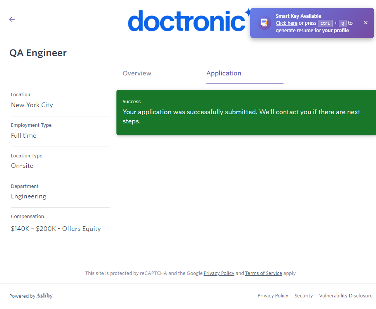Open Google Privacy Policy link near reCAPTCHA
This screenshot has height=309, width=376.
pos(219,273)
